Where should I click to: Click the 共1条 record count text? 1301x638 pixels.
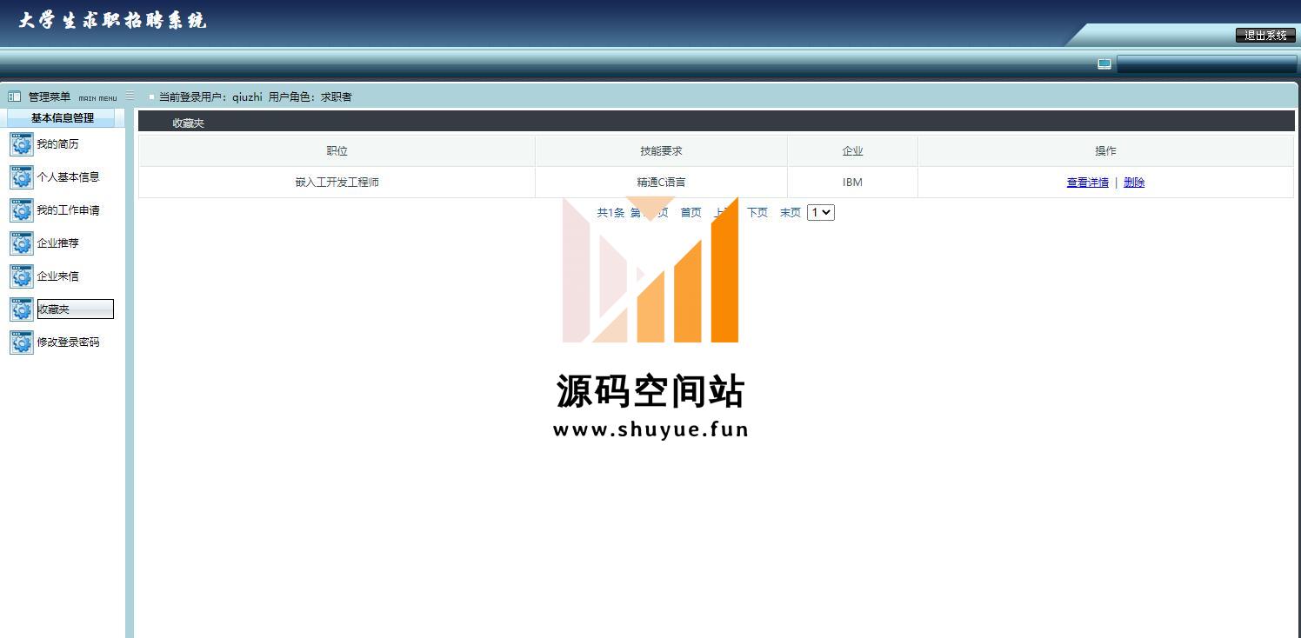click(610, 213)
